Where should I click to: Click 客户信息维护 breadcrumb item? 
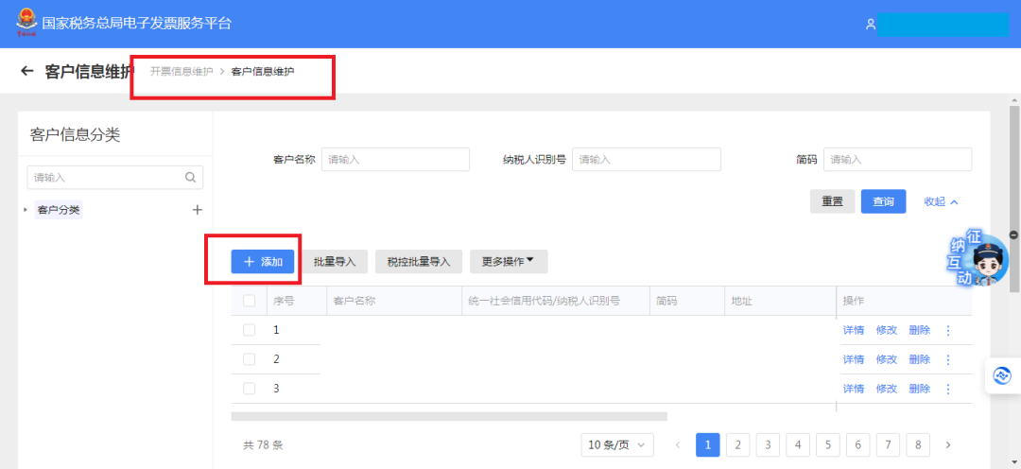[x=263, y=71]
